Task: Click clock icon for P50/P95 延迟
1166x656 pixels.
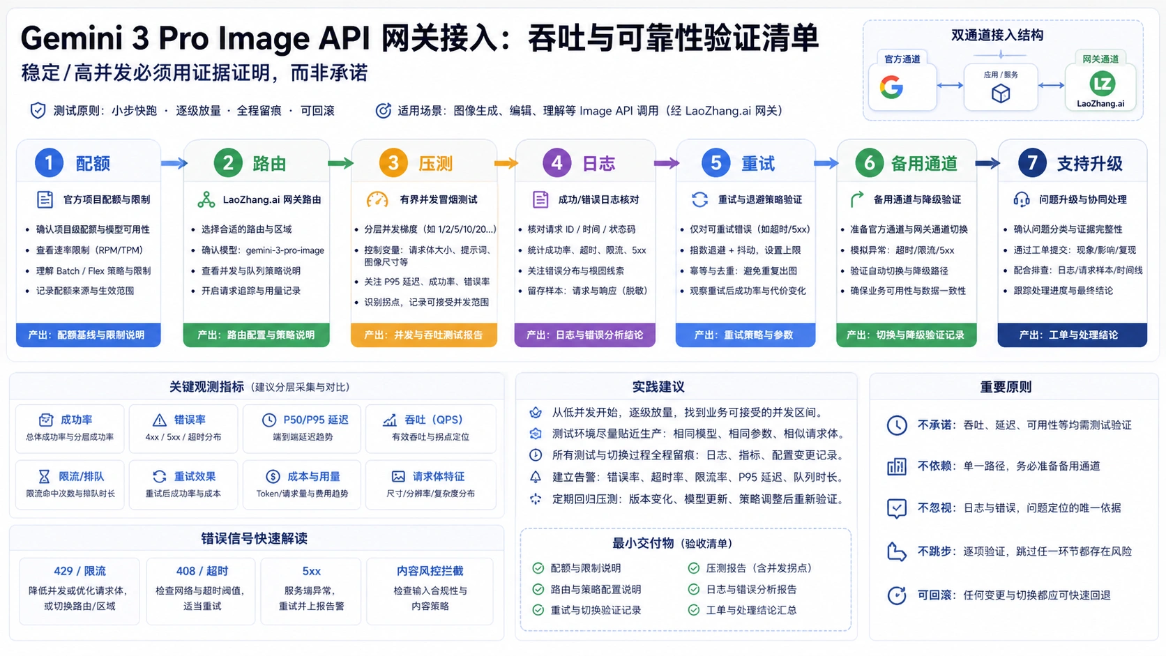Action: point(268,420)
